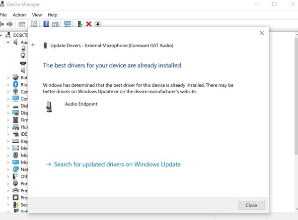The width and height of the screenshot is (298, 220).
Task: Click the red X Uninstall device icon
Action: 89,24
